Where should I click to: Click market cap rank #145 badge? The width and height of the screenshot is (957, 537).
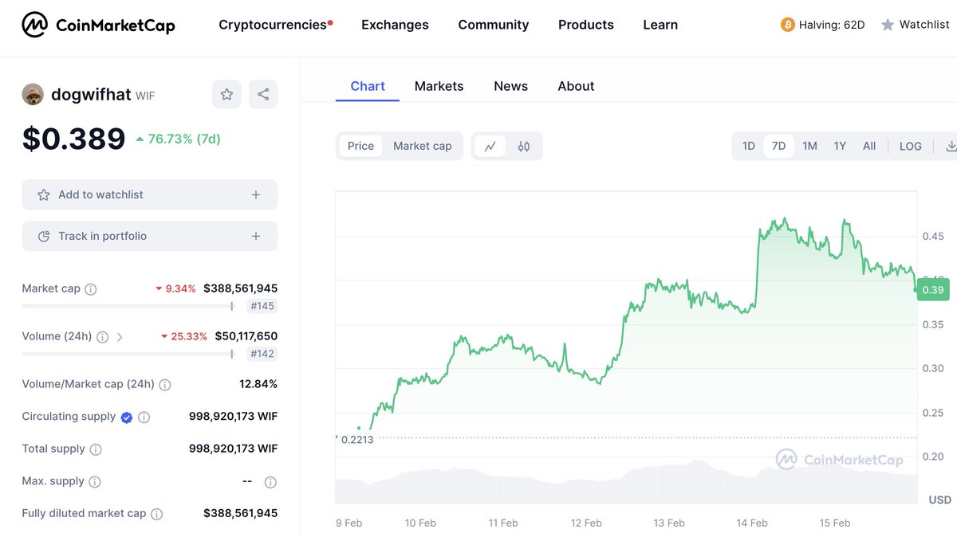(x=262, y=306)
